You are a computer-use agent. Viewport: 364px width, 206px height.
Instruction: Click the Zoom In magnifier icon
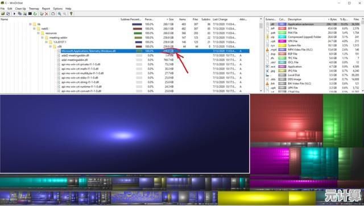coord(59,14)
